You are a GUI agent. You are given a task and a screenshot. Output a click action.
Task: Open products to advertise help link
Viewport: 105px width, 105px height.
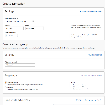tap(89, 100)
